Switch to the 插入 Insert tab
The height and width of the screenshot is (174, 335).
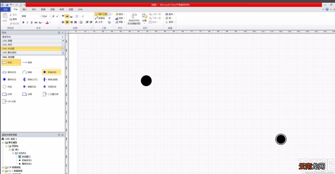coord(25,9)
